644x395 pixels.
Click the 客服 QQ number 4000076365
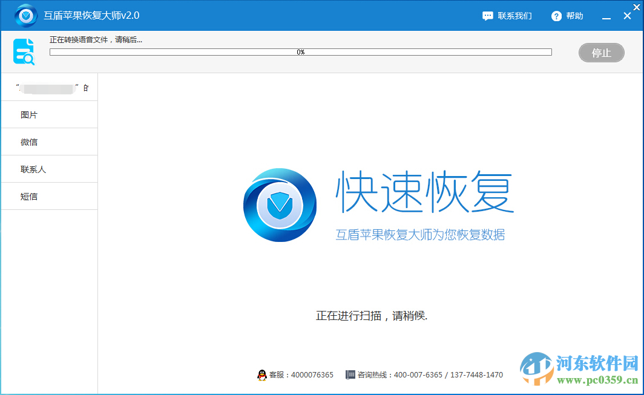click(312, 374)
